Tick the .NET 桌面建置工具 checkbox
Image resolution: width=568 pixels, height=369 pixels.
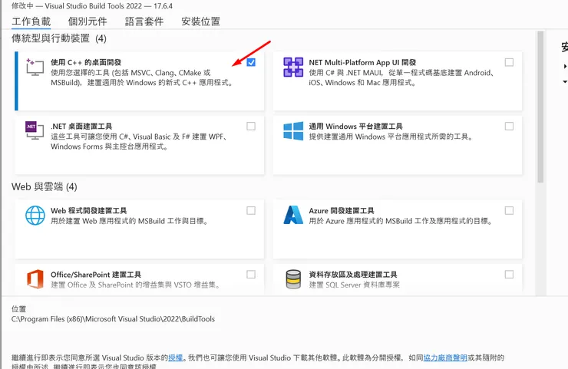click(x=251, y=126)
